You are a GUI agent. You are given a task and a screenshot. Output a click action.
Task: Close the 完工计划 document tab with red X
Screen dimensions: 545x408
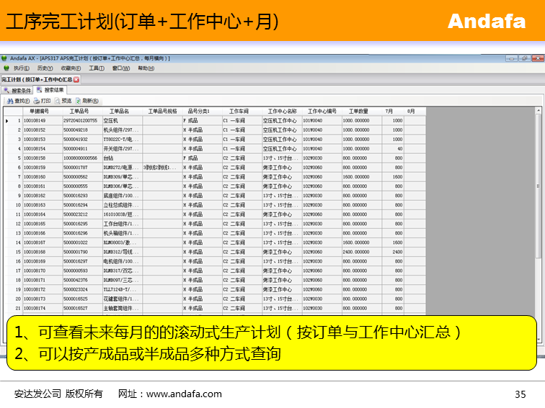76,79
